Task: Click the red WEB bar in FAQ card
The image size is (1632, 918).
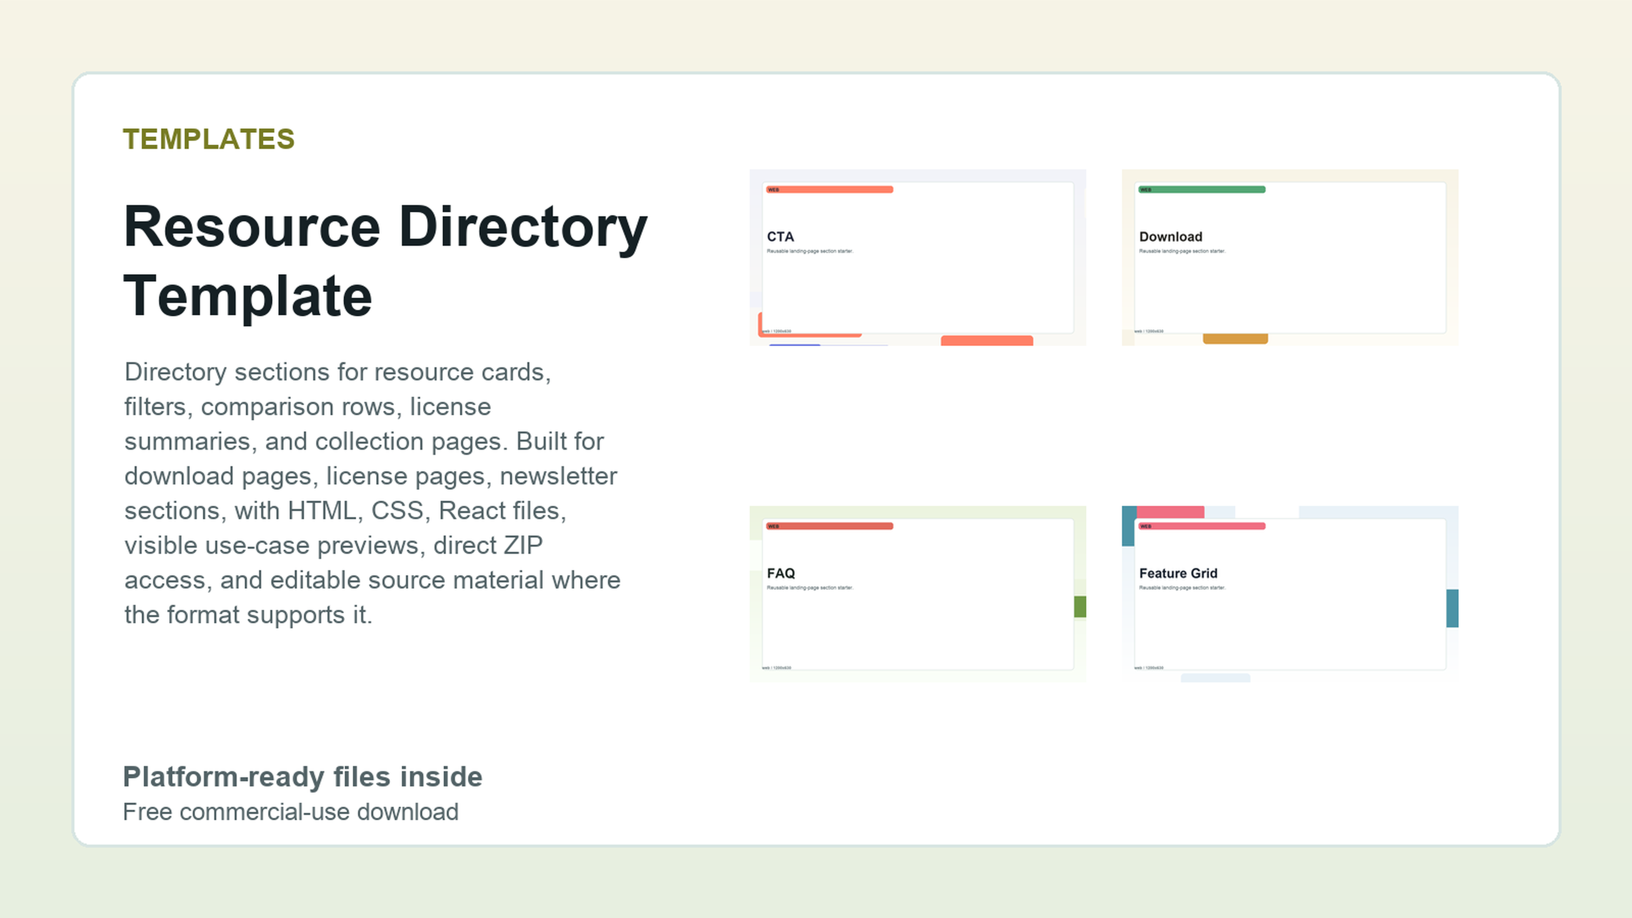Action: [829, 526]
